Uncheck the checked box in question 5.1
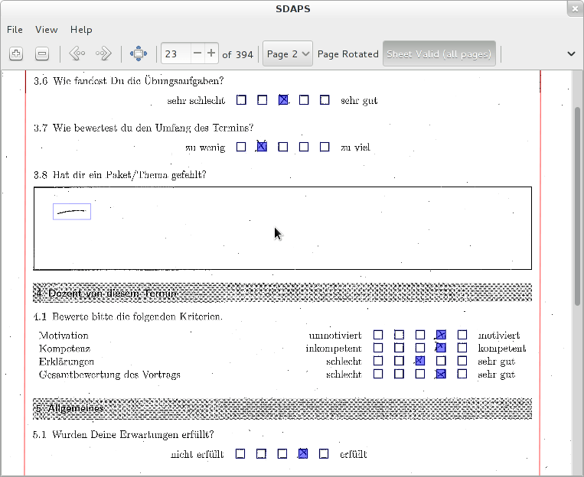The image size is (584, 477). coord(303,454)
